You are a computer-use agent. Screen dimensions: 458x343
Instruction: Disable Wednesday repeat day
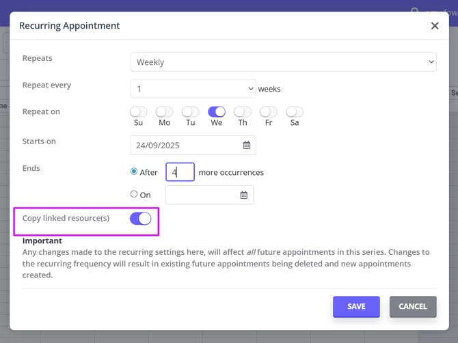coord(217,112)
